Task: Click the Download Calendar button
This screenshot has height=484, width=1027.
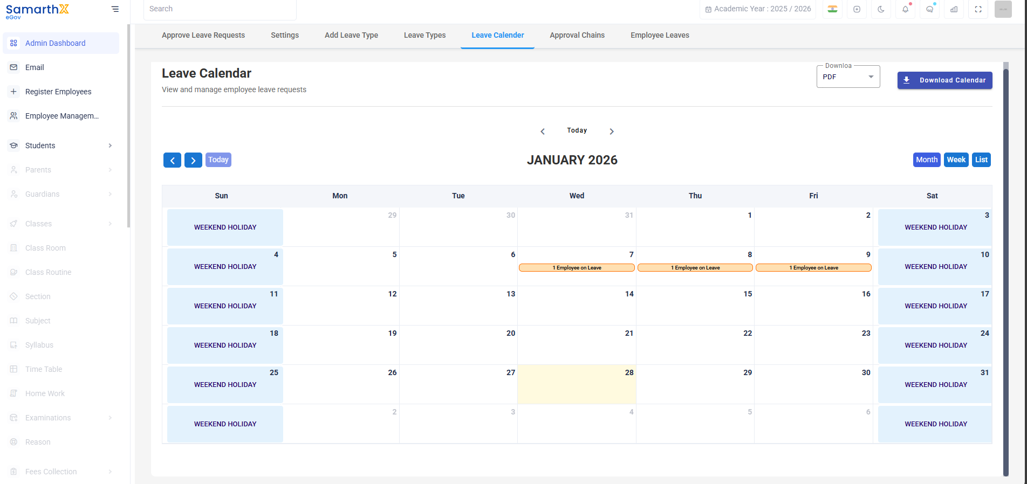Action: click(944, 80)
